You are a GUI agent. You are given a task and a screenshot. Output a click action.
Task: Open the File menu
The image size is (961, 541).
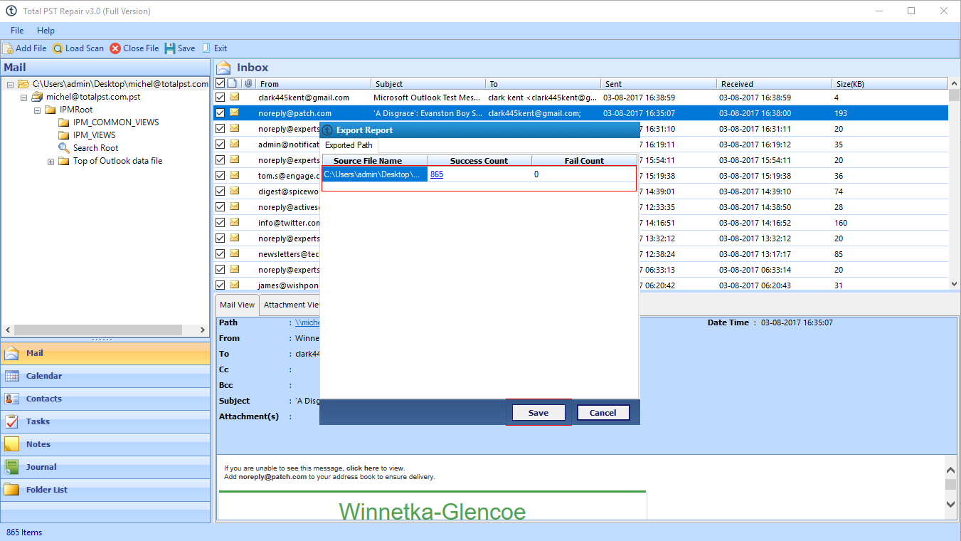[17, 31]
